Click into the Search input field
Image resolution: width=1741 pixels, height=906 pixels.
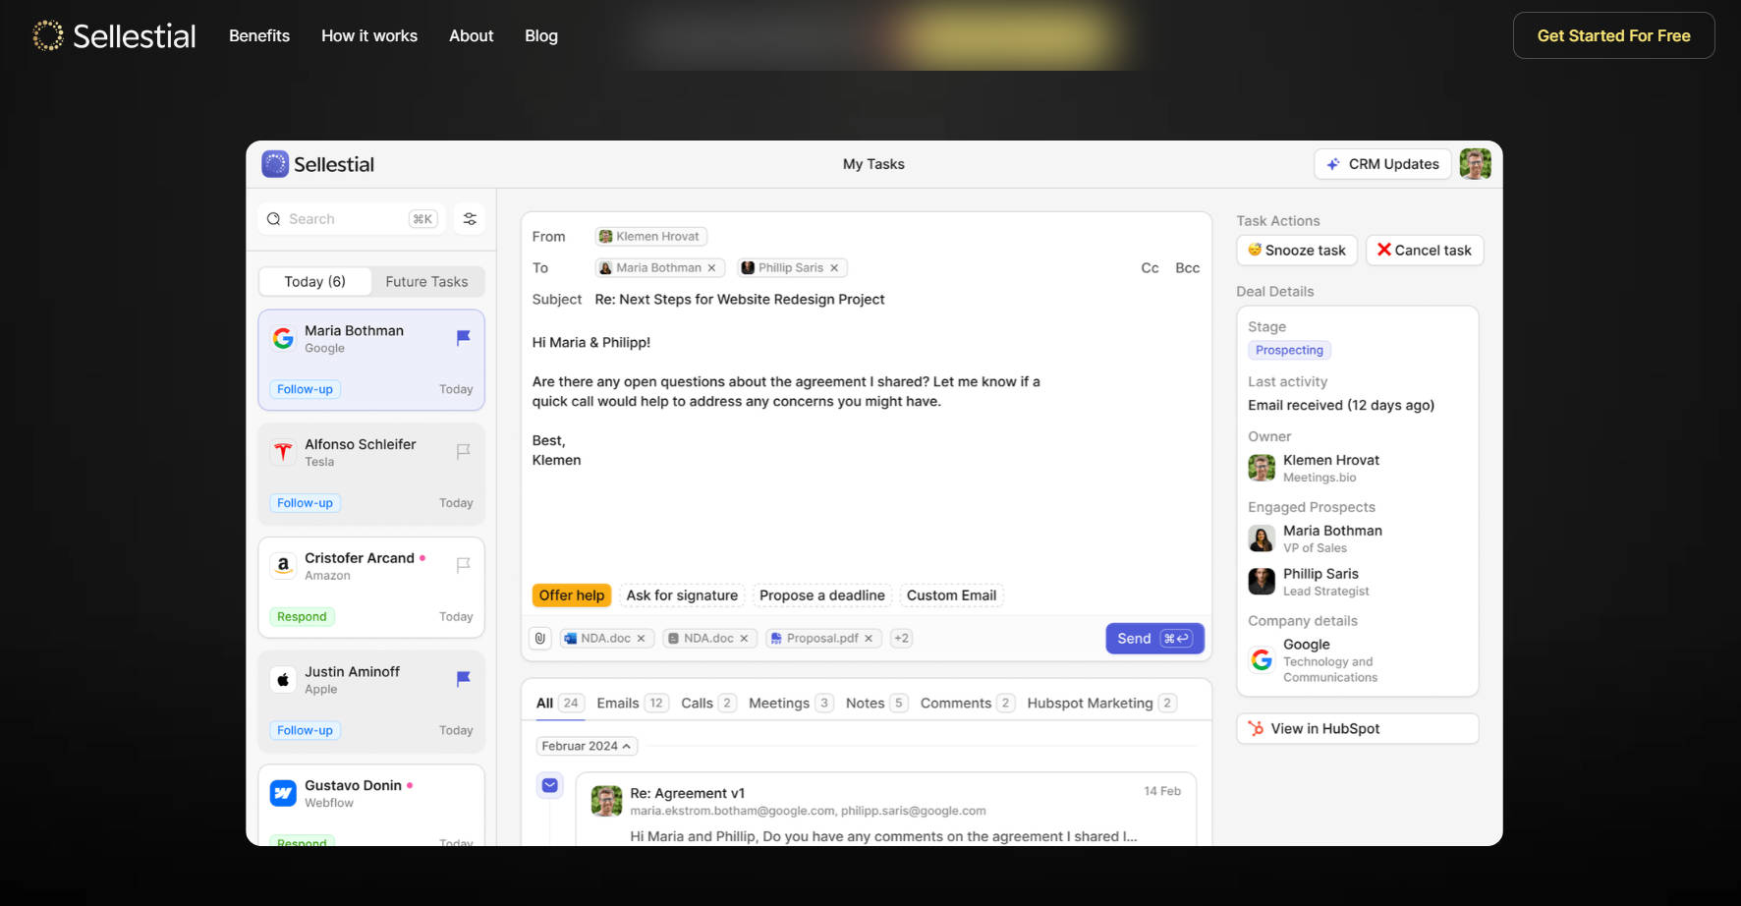(344, 219)
